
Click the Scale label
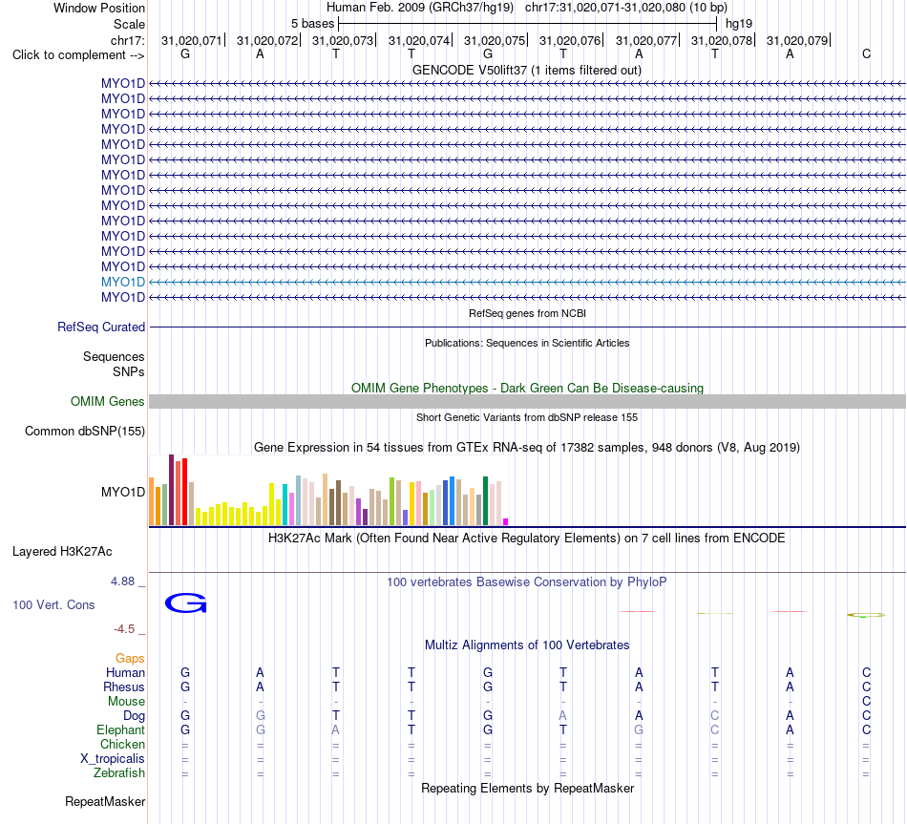pos(129,24)
